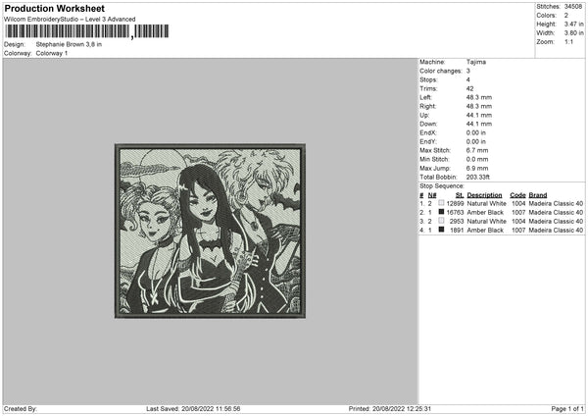Viewport: 588px width, 416px height.
Task: Click the stitch count 16763 in row 2
Action: coord(456,213)
